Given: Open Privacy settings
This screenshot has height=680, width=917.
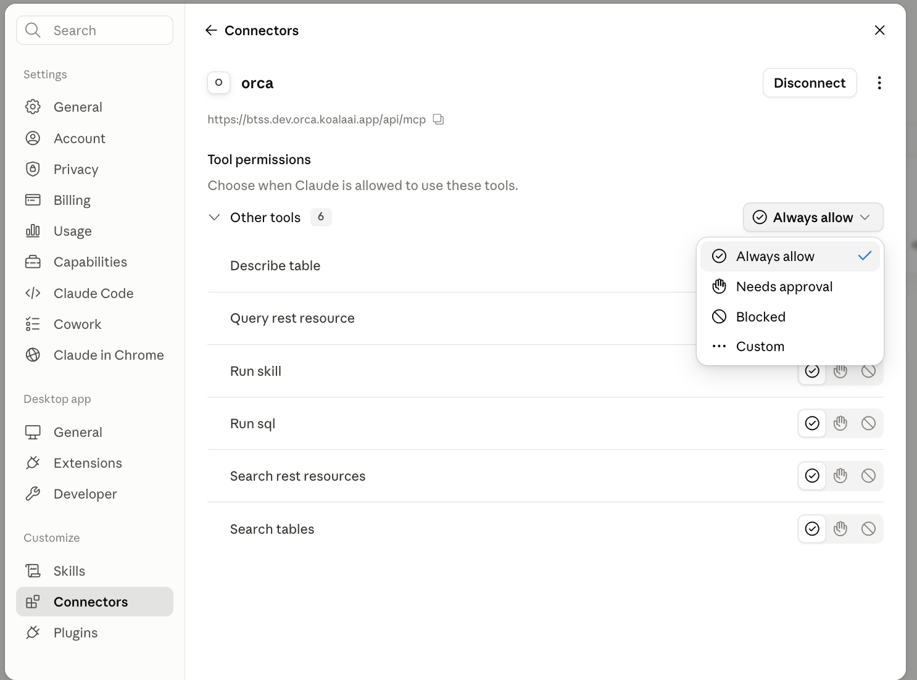Looking at the screenshot, I should (94, 169).
